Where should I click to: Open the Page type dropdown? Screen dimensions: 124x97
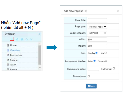97,27
